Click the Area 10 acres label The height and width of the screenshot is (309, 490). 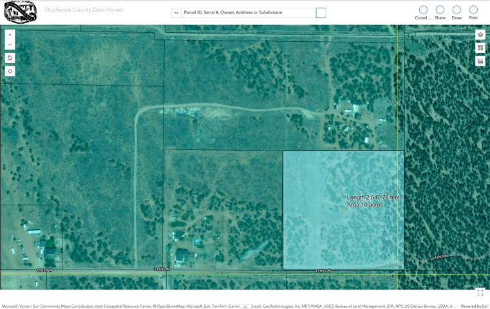click(x=365, y=205)
